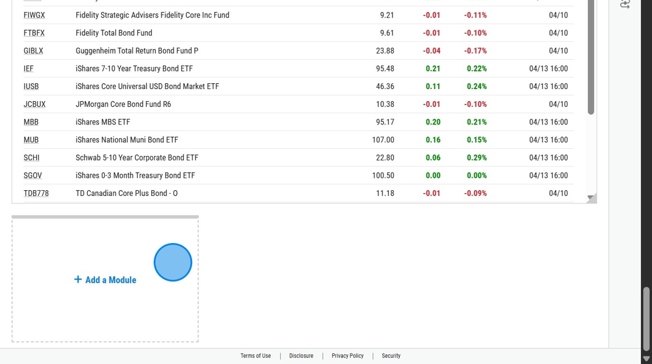
Task: Open the SGOV ticker link
Action: (x=33, y=176)
